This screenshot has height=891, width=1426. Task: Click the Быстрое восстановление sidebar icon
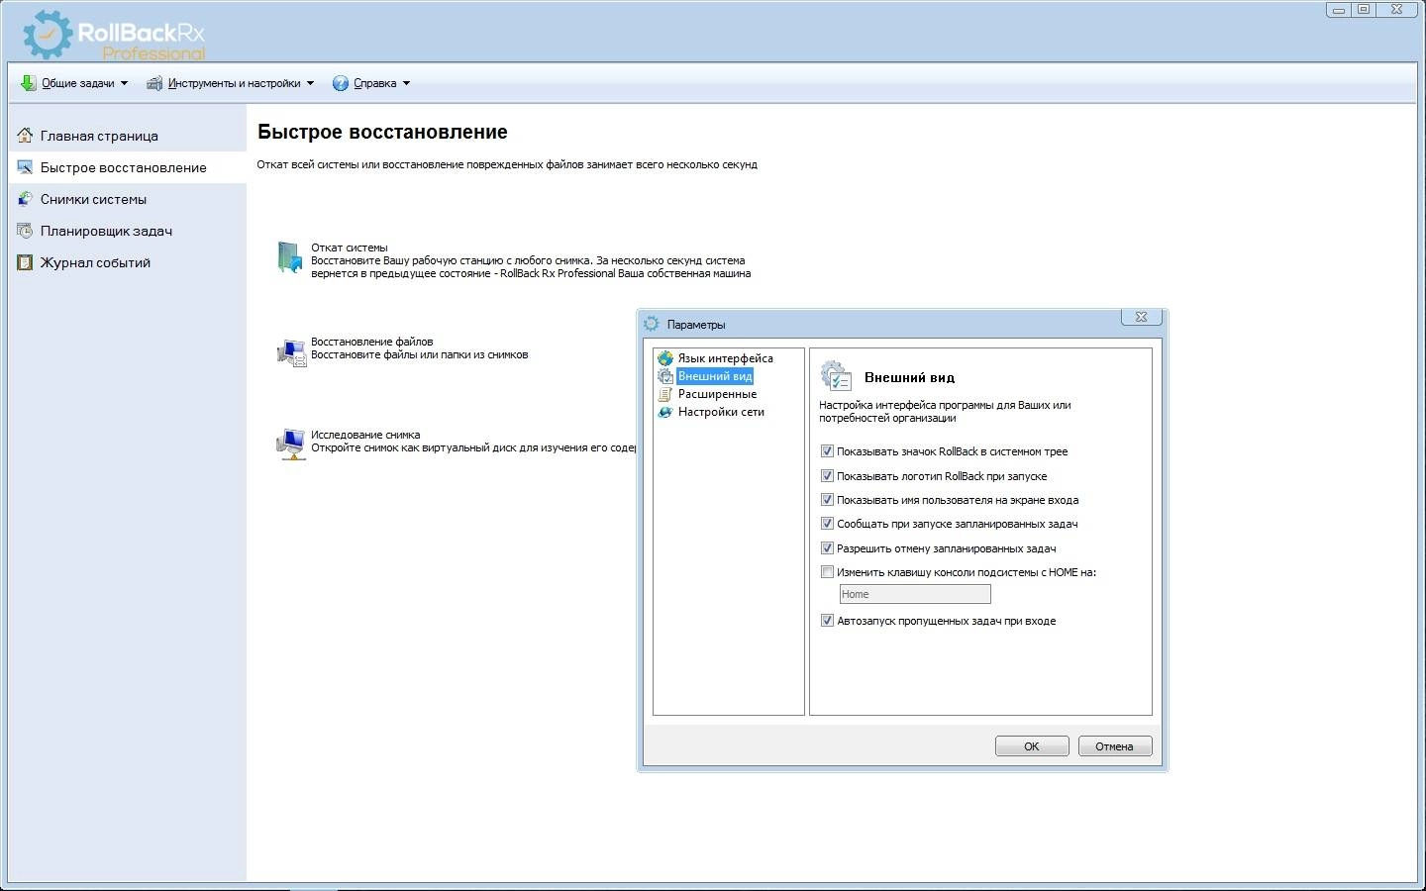click(25, 167)
